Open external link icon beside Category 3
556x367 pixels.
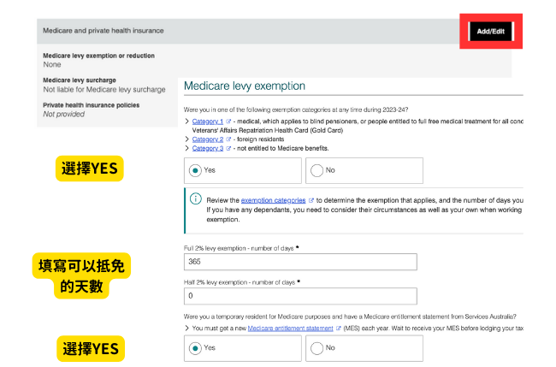(228, 148)
